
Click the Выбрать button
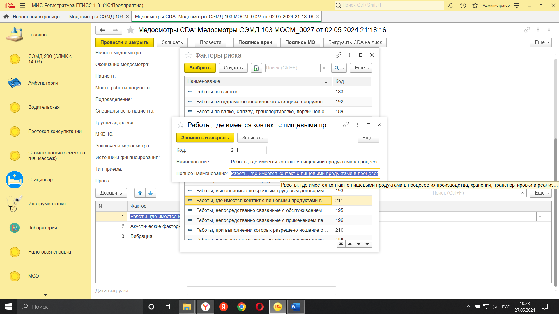[200, 68]
